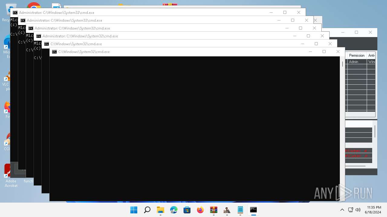Close the dark window behind the cmd windows
Viewport: 387px width, 217px height.
coord(370,32)
